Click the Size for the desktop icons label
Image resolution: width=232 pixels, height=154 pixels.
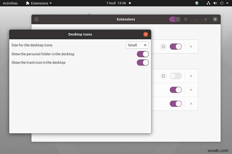click(32, 45)
